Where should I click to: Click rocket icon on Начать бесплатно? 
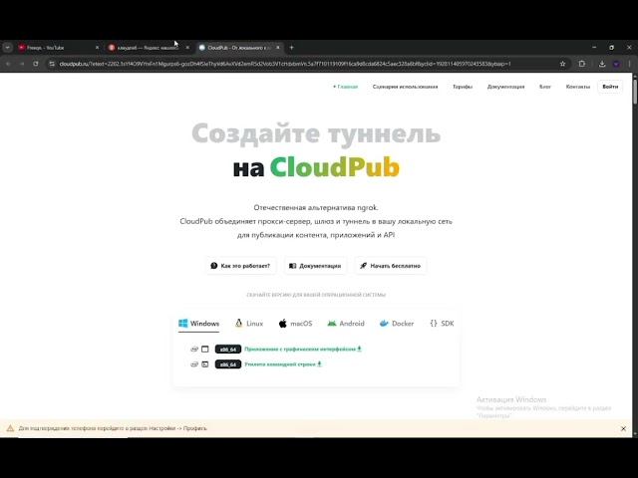point(363,266)
